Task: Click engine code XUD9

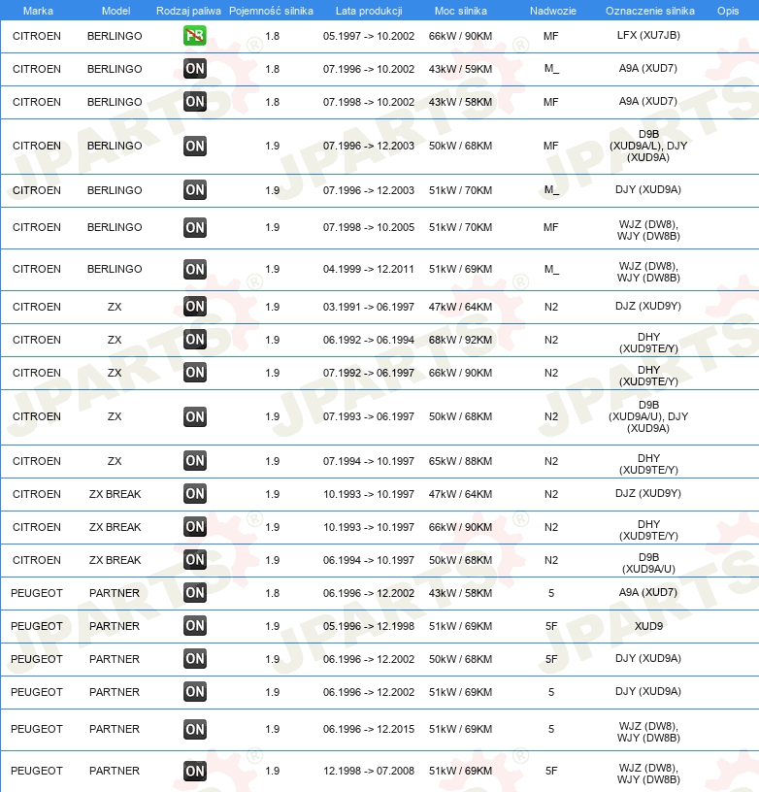Action: click(x=648, y=626)
